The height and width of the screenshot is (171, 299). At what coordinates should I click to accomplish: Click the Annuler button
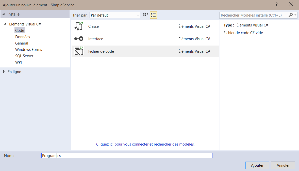click(x=283, y=165)
